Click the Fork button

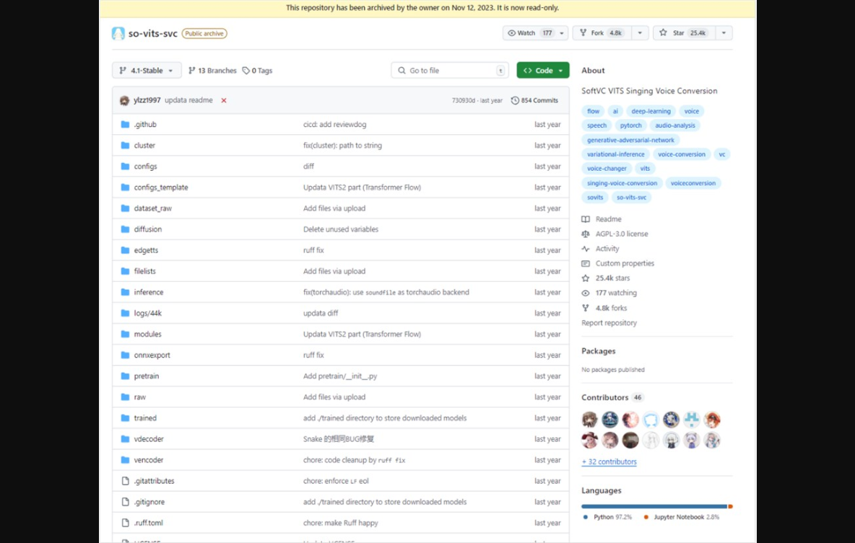tap(602, 32)
